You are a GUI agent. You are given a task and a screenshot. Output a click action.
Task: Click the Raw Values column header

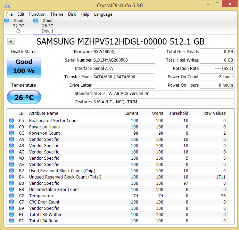(x=214, y=113)
